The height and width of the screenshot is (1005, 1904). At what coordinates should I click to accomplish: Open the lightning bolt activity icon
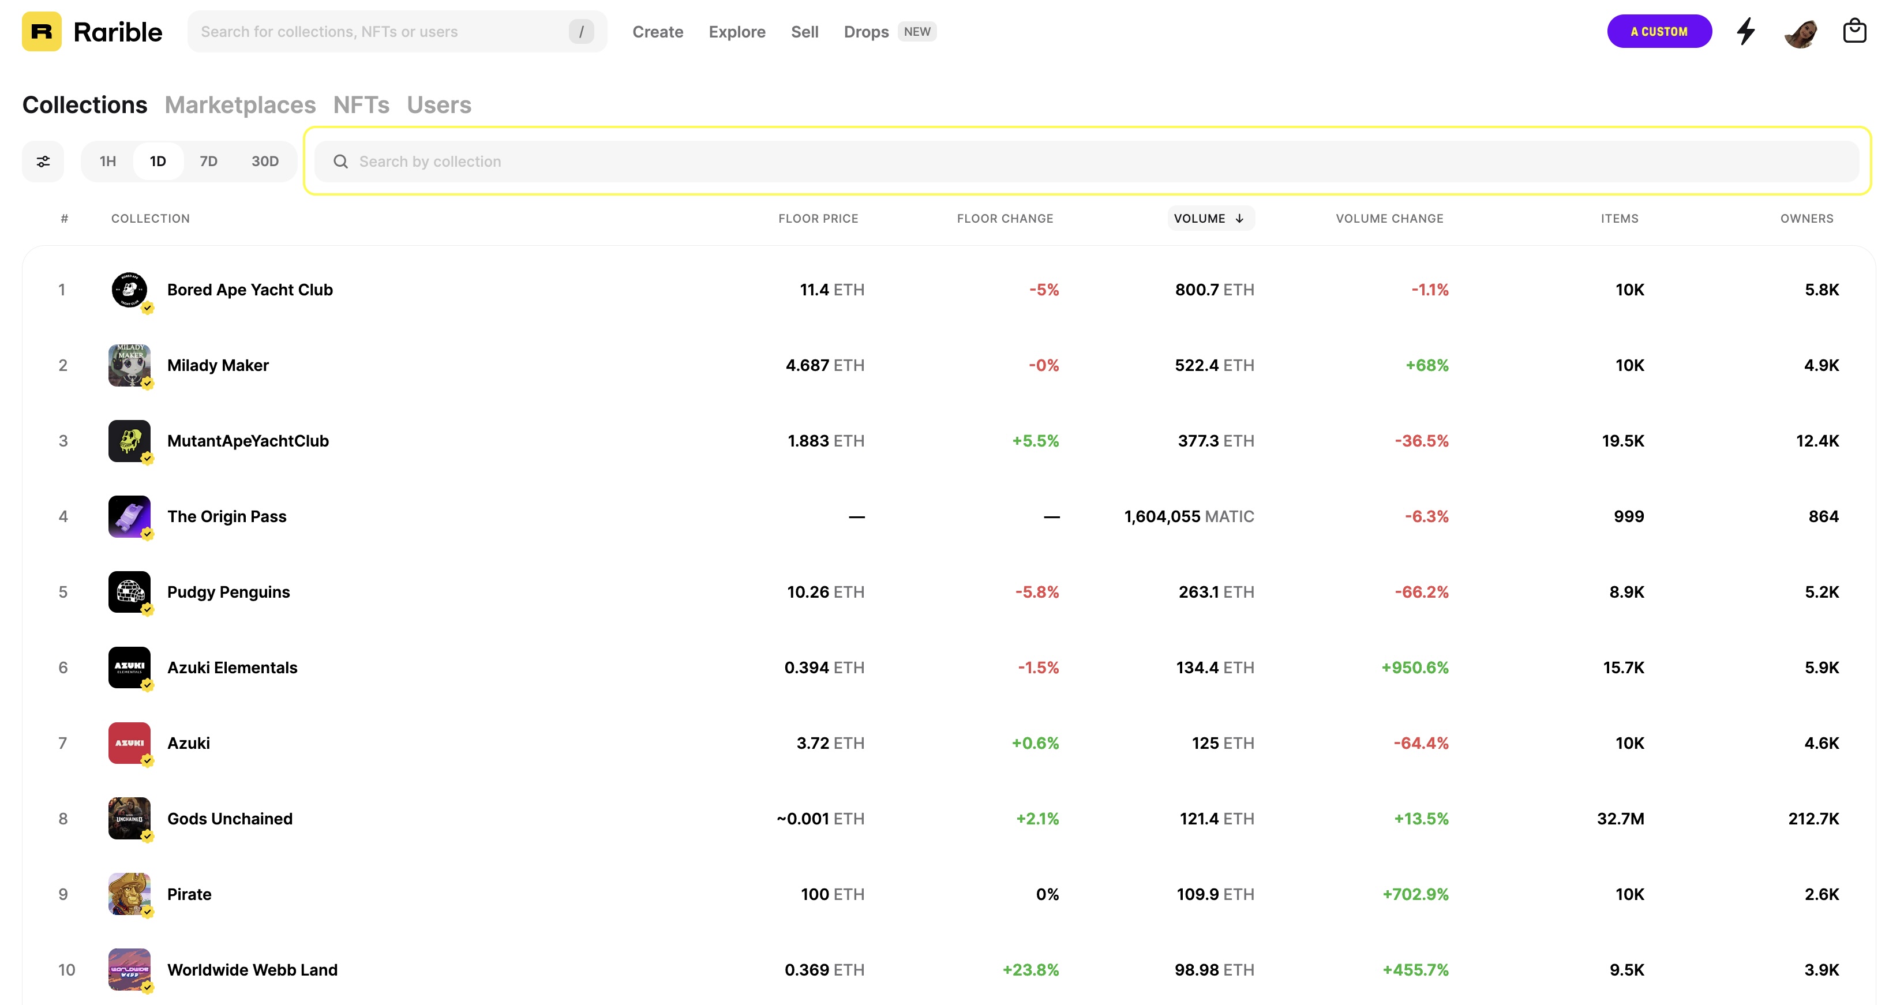point(1746,32)
